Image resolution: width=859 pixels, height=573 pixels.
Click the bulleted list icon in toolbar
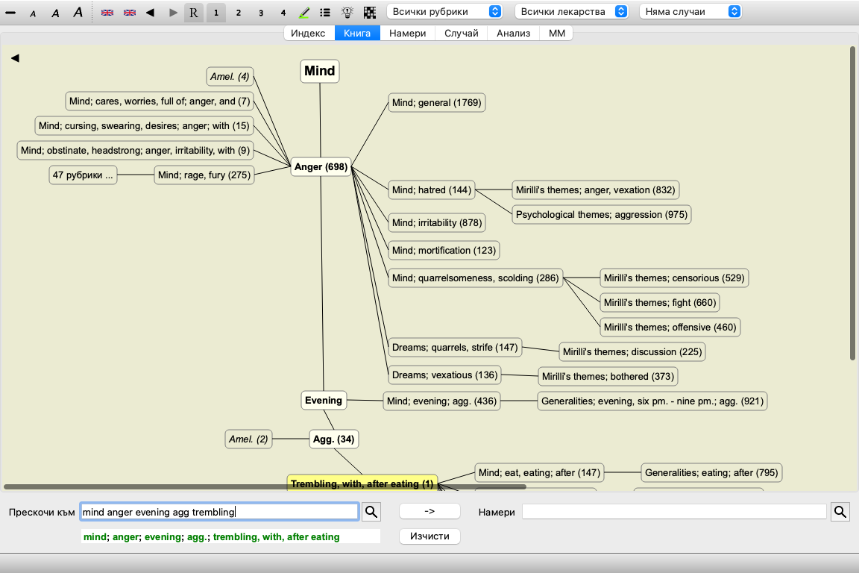pos(325,13)
